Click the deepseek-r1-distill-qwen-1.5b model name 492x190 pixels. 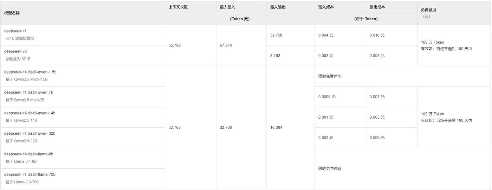point(30,72)
